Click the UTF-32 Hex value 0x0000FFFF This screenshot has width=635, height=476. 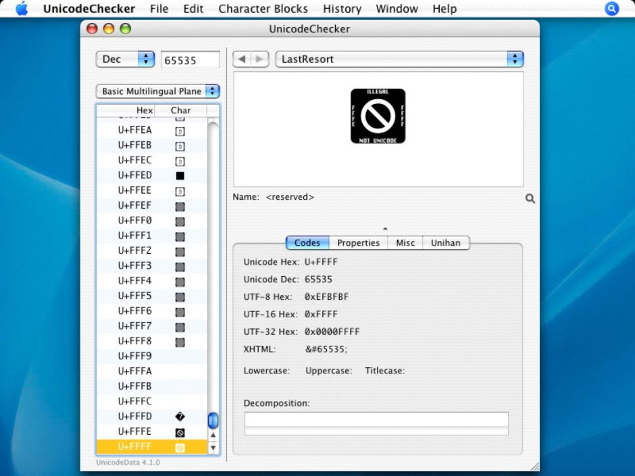pyautogui.click(x=332, y=332)
